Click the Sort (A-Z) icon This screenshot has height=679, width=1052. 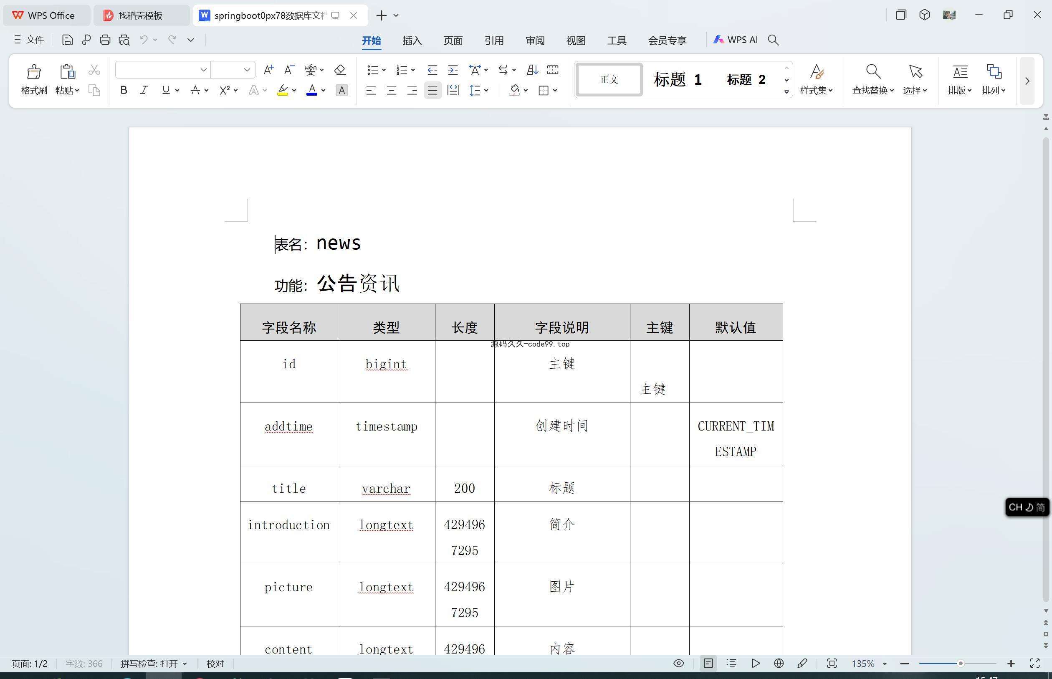(x=532, y=70)
